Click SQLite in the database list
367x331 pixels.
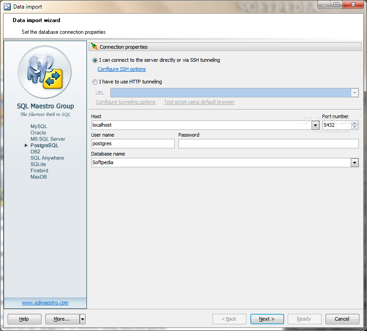(x=38, y=164)
